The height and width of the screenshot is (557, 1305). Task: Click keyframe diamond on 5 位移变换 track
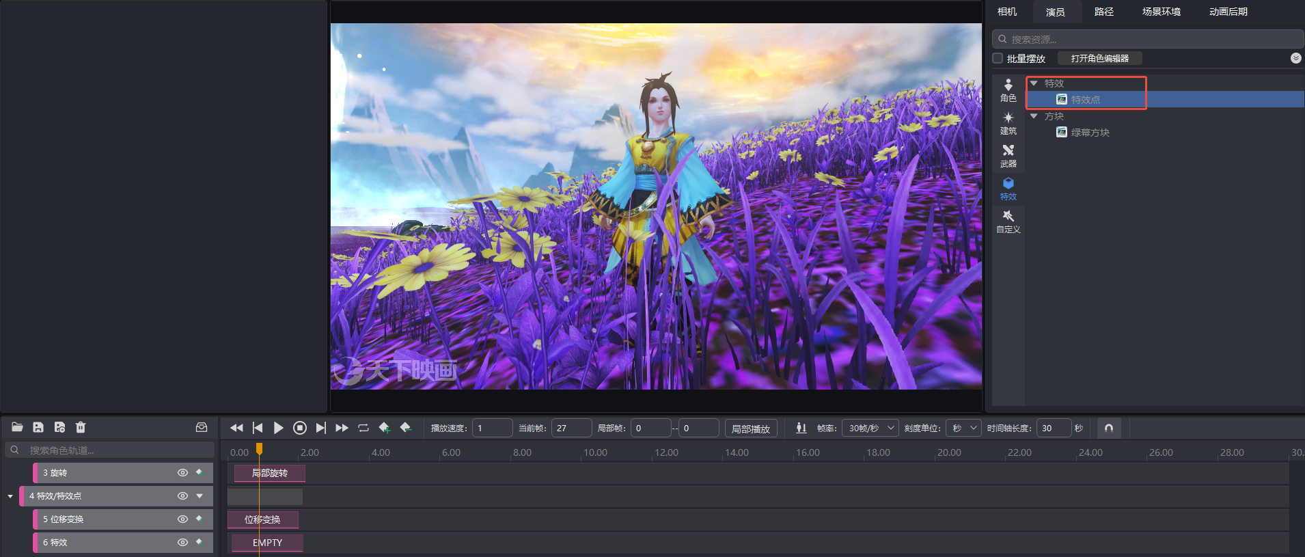click(200, 519)
